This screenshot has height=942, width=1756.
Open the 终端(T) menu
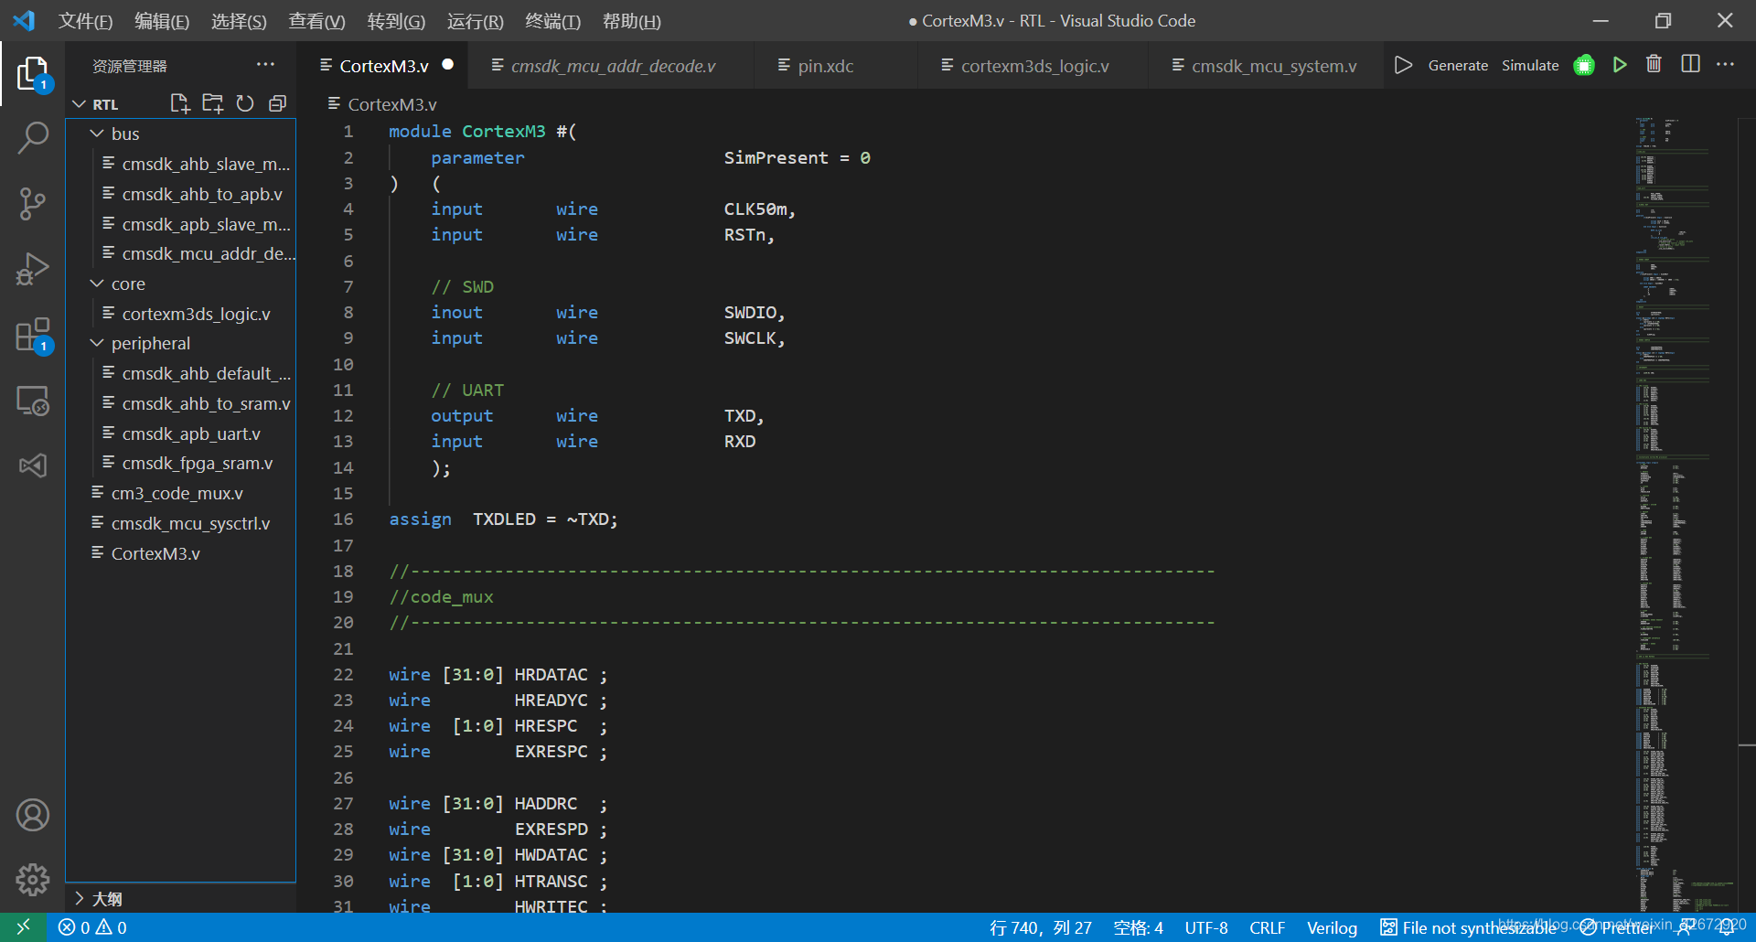coord(552,21)
